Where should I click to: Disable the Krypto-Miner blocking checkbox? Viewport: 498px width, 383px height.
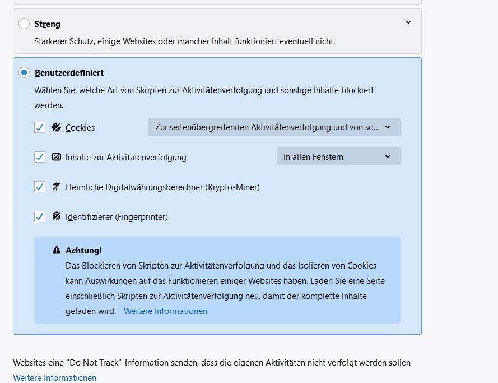[40, 187]
